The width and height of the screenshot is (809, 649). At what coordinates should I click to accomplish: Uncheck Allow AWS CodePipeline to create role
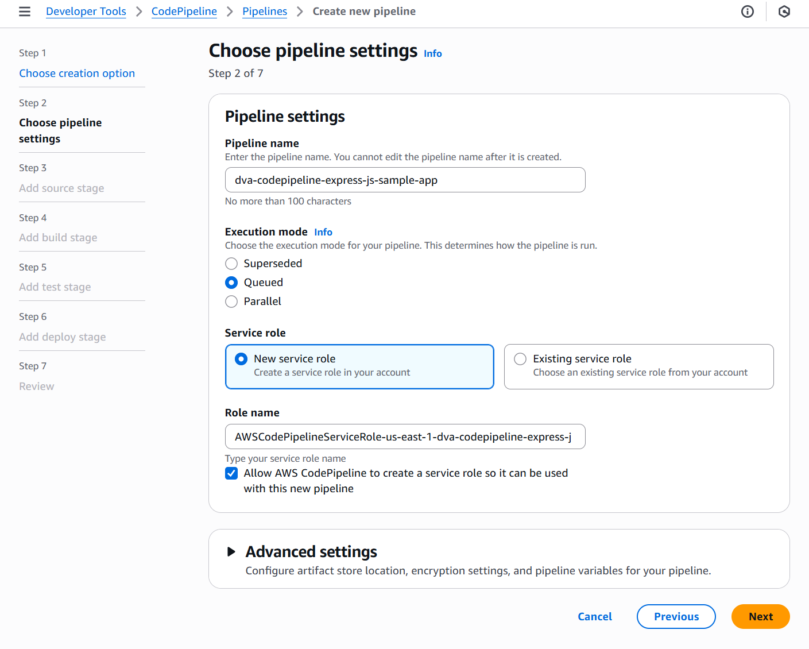[231, 473]
